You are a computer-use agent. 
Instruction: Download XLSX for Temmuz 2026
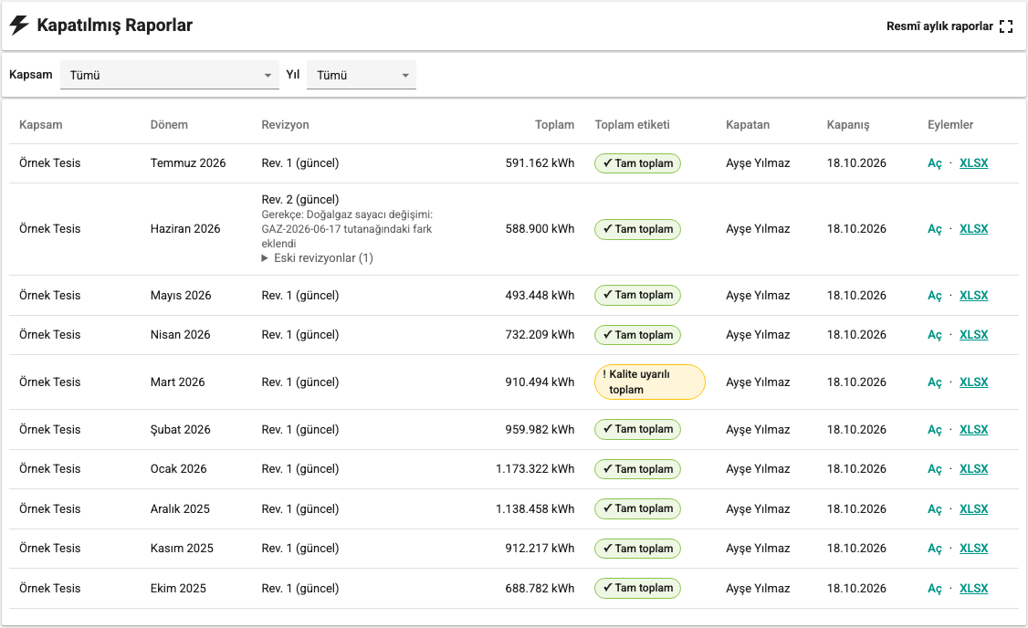[x=973, y=163]
